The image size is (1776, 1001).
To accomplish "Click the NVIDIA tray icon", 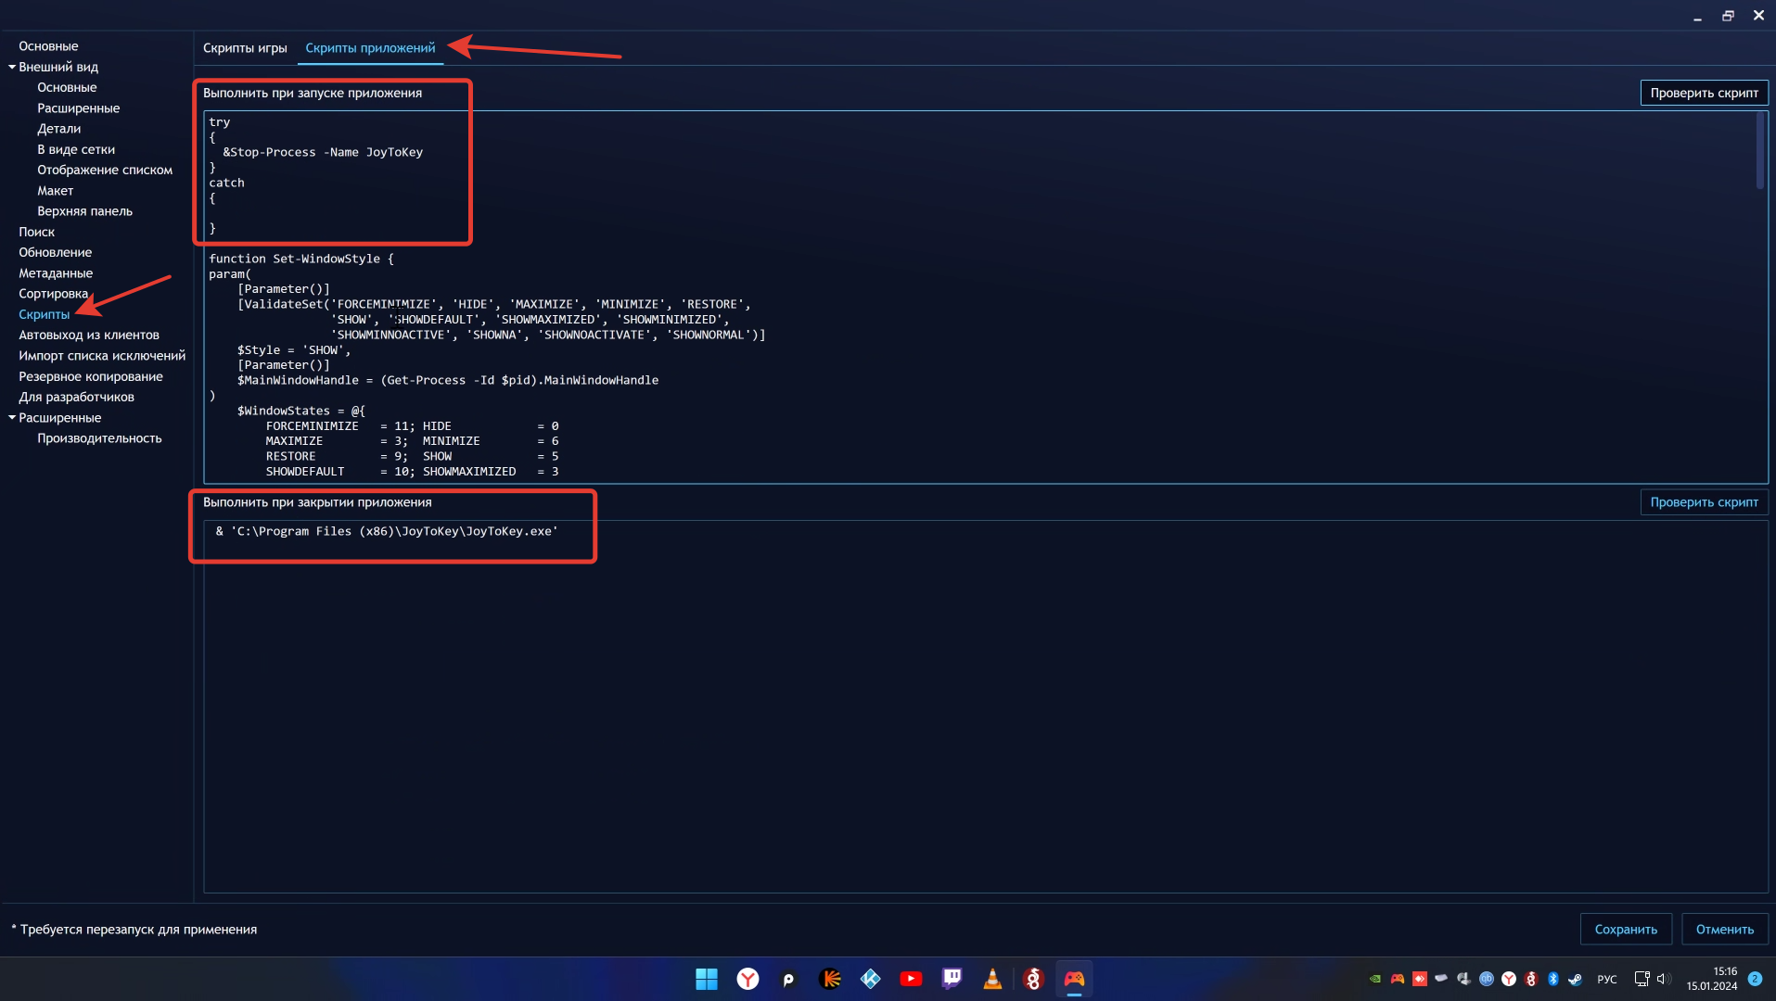I will point(1375,979).
